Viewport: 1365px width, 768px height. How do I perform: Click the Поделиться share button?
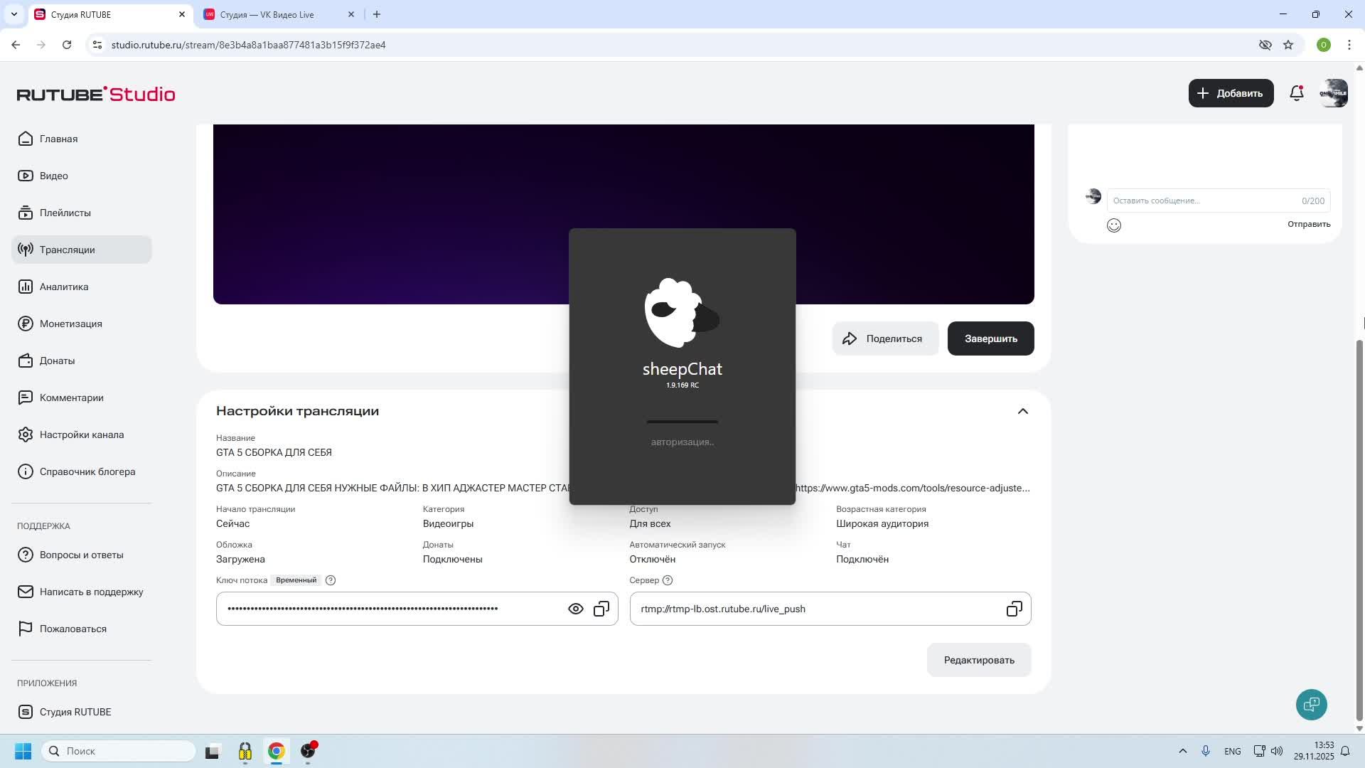884,338
